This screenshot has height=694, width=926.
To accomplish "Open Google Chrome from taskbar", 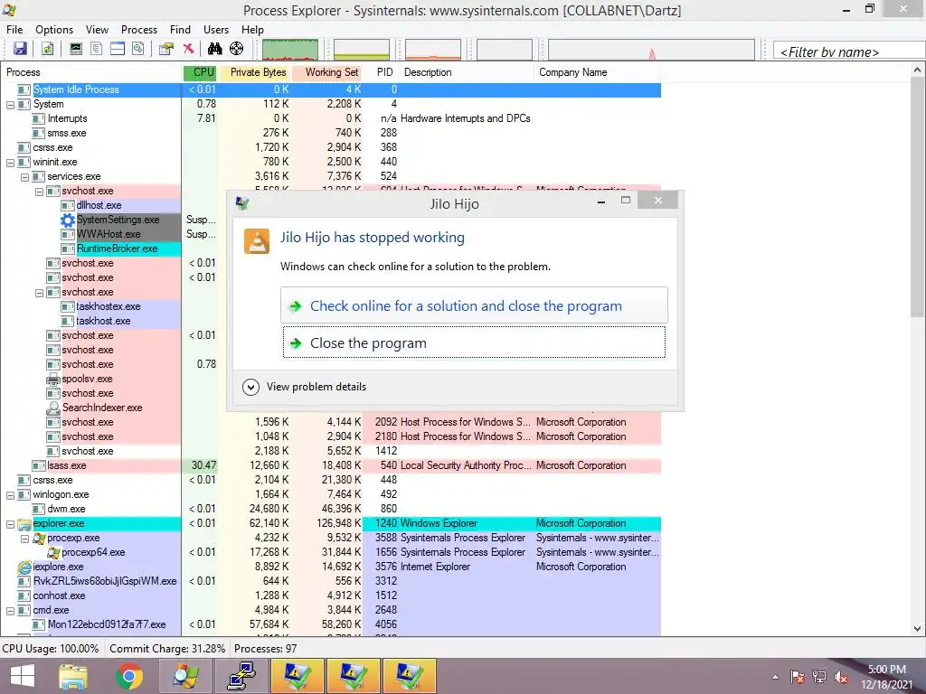I will tap(129, 676).
